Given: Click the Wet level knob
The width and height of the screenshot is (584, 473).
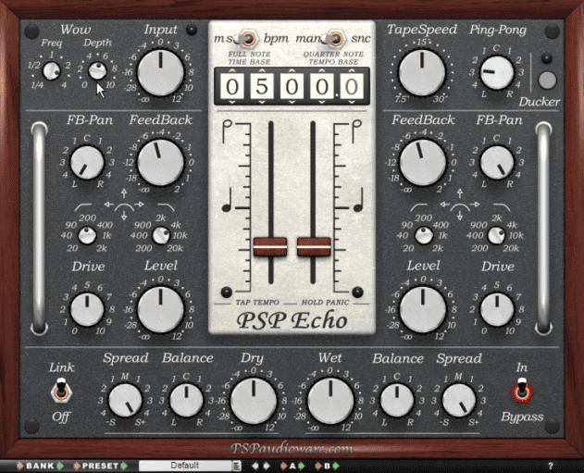Looking at the screenshot, I should pos(330,401).
